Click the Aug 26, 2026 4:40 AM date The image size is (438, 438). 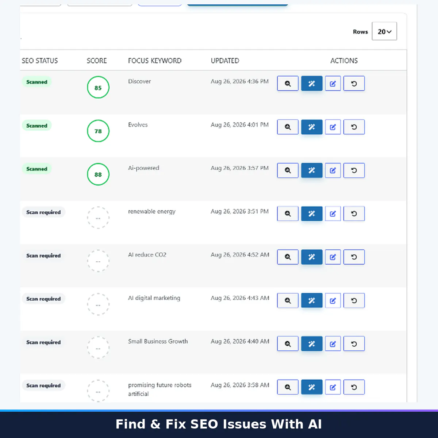(240, 341)
